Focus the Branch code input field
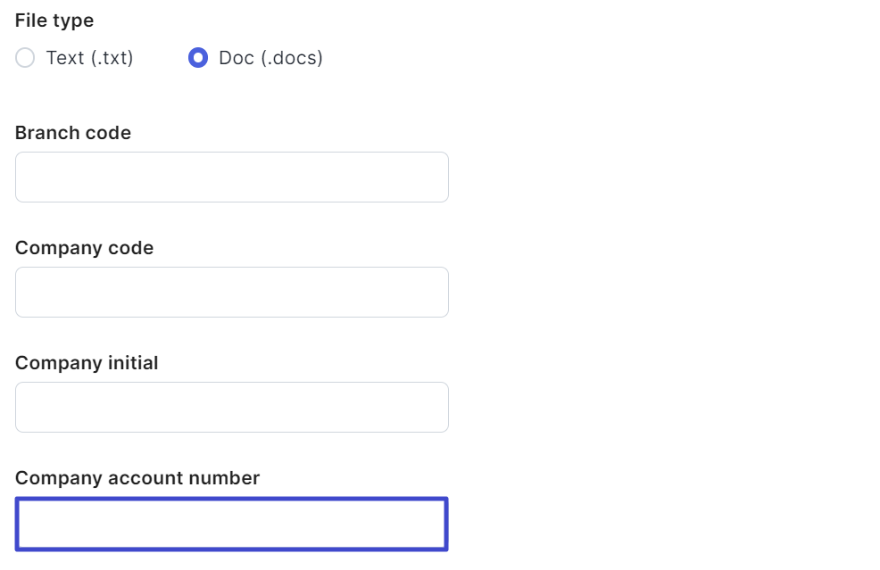The height and width of the screenshot is (570, 880). pyautogui.click(x=231, y=177)
